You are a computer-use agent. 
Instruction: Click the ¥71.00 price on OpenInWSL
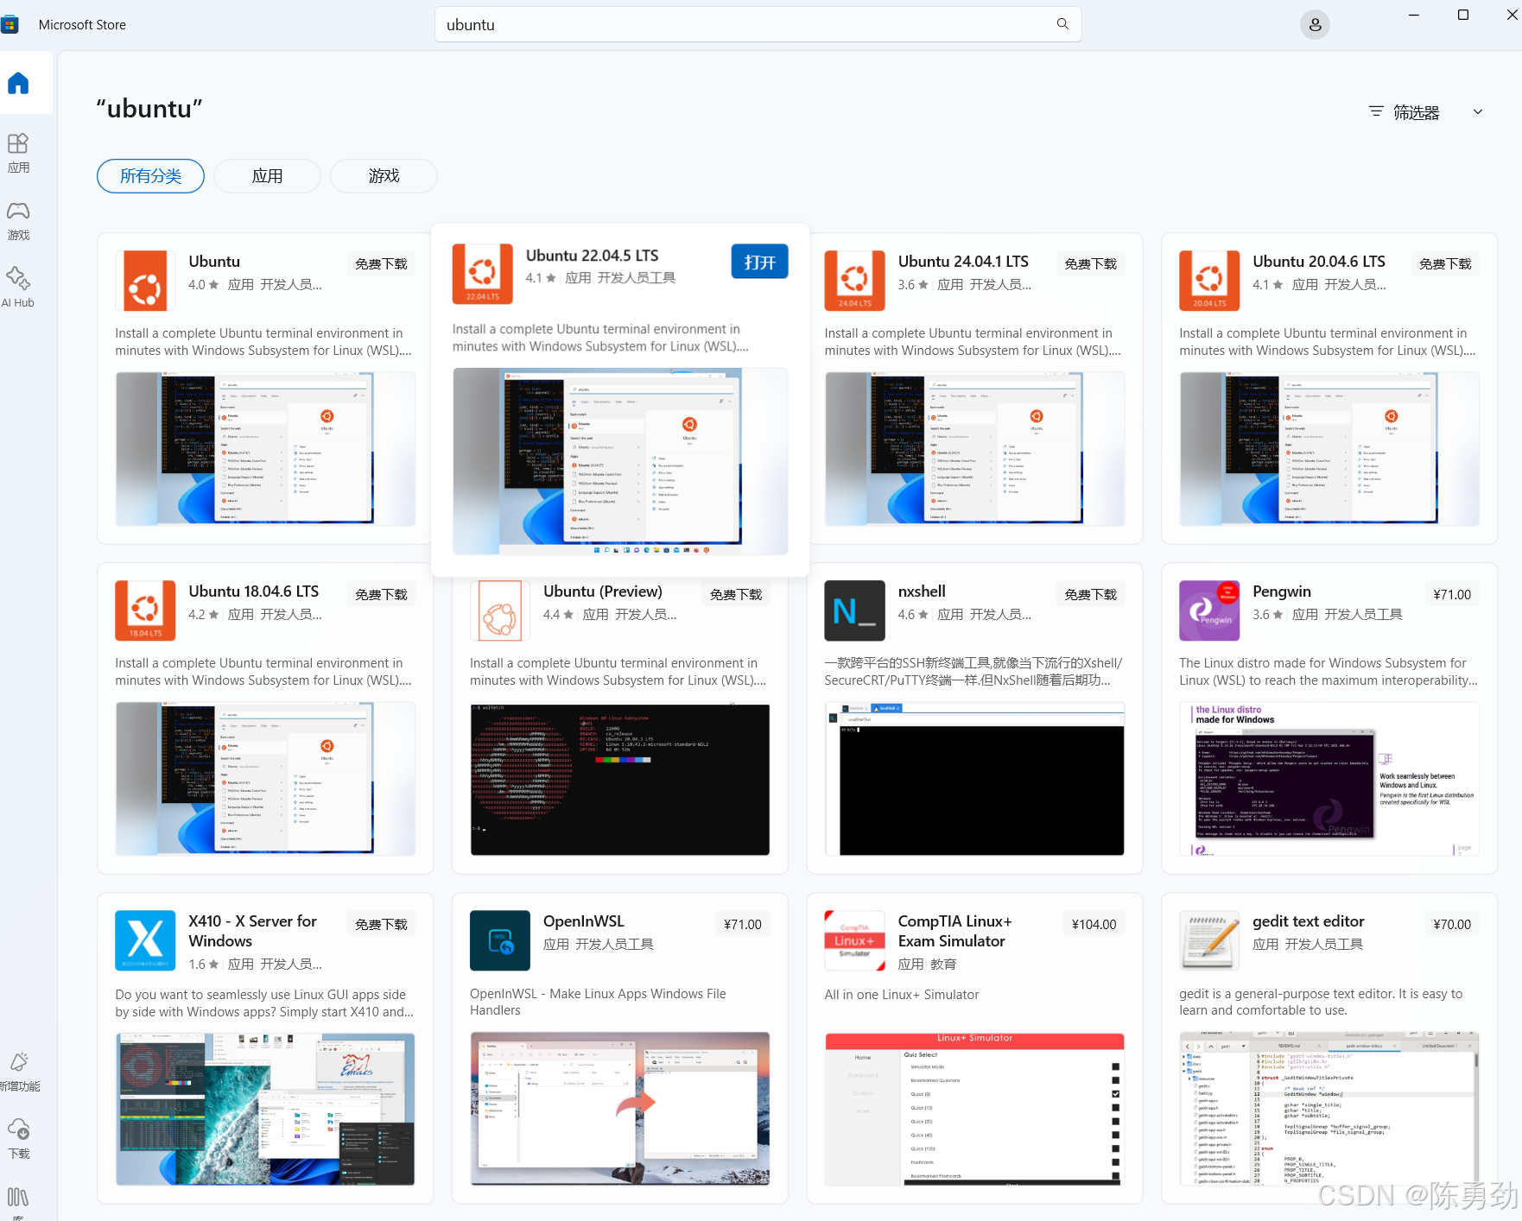click(743, 925)
